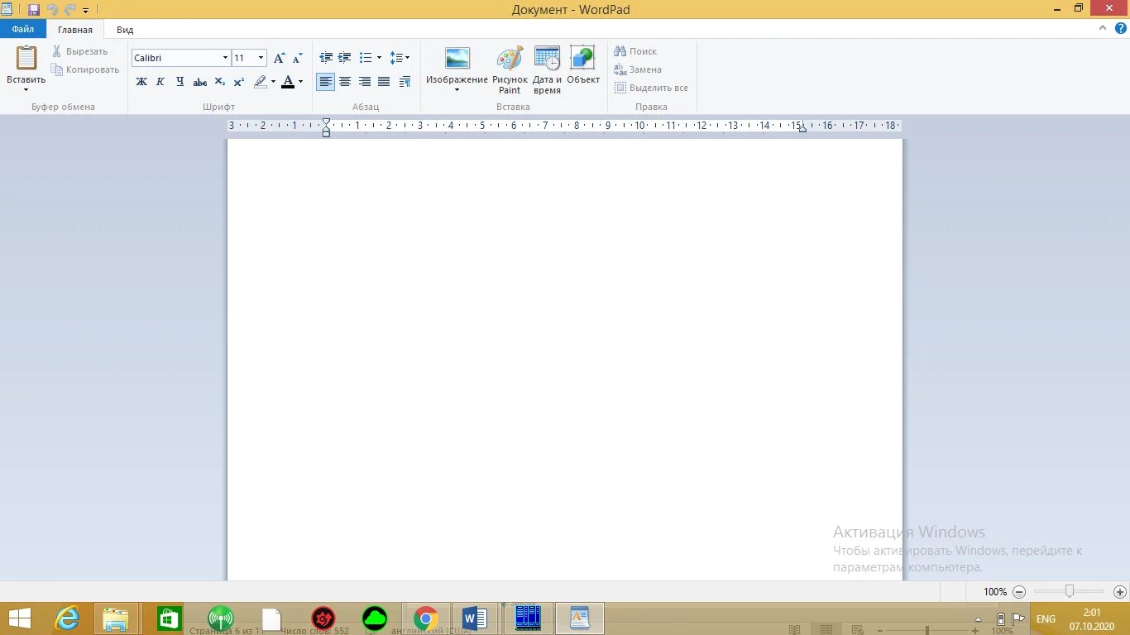Viewport: 1130px width, 635px height.
Task: Open line spacing dropdown
Action: coord(400,58)
